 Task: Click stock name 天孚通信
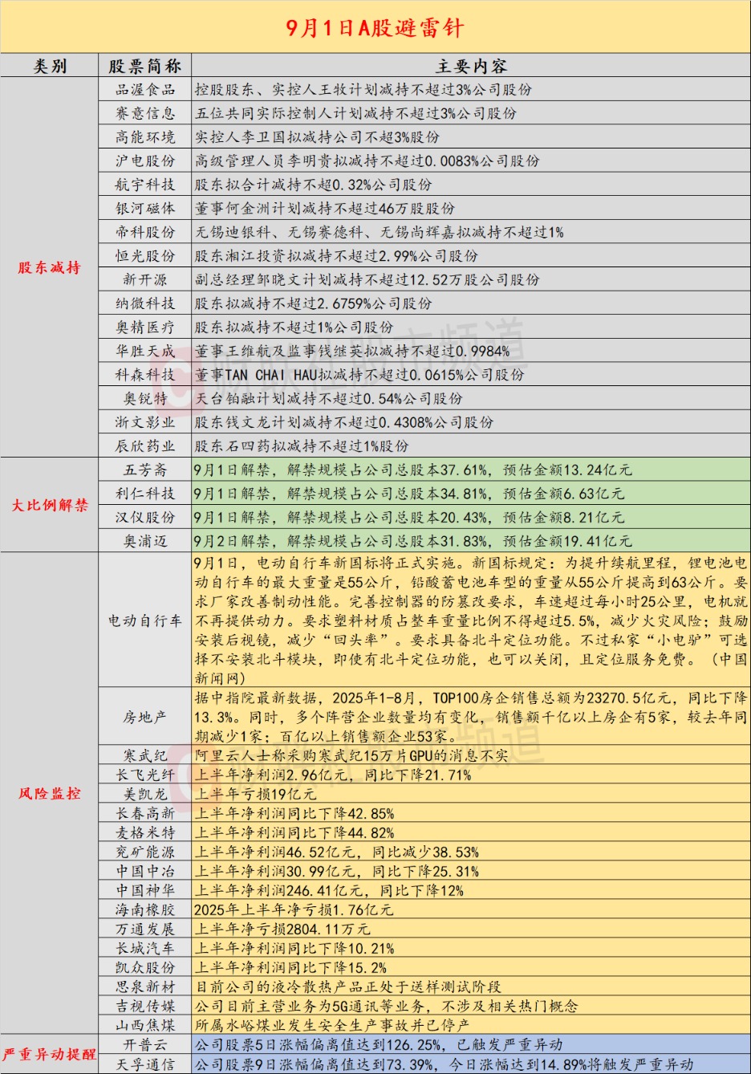point(145,1064)
